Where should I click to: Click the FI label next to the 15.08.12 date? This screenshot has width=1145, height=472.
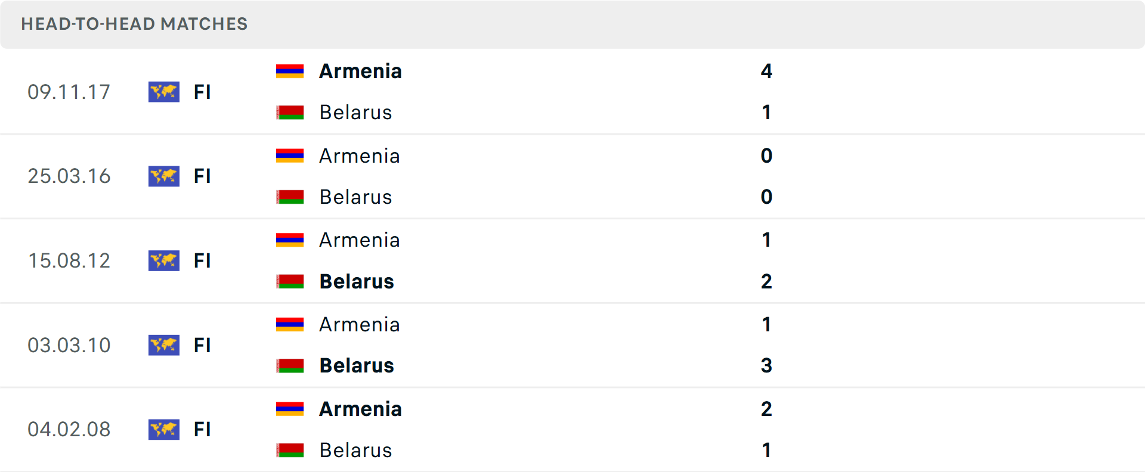pos(202,260)
